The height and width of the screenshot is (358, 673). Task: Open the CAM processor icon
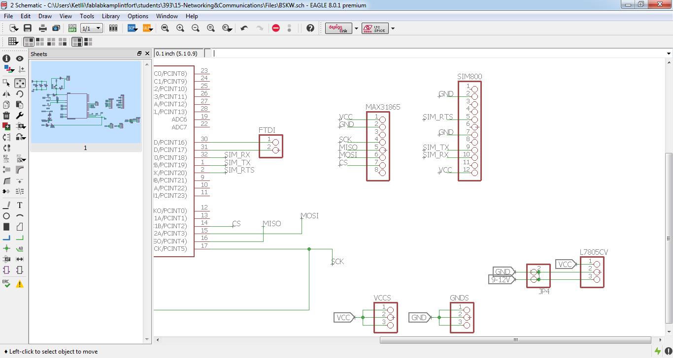(x=56, y=28)
